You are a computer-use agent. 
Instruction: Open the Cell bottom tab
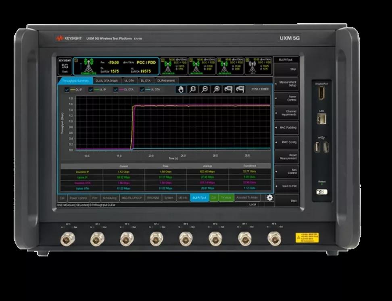pos(62,198)
